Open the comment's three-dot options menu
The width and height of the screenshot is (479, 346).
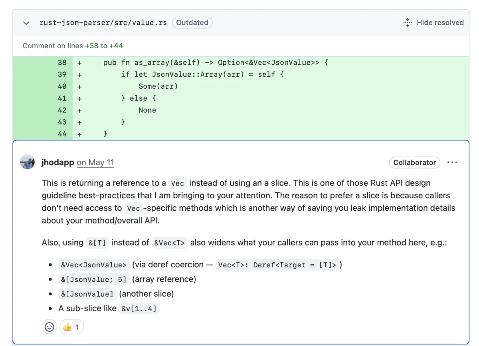pyautogui.click(x=452, y=162)
